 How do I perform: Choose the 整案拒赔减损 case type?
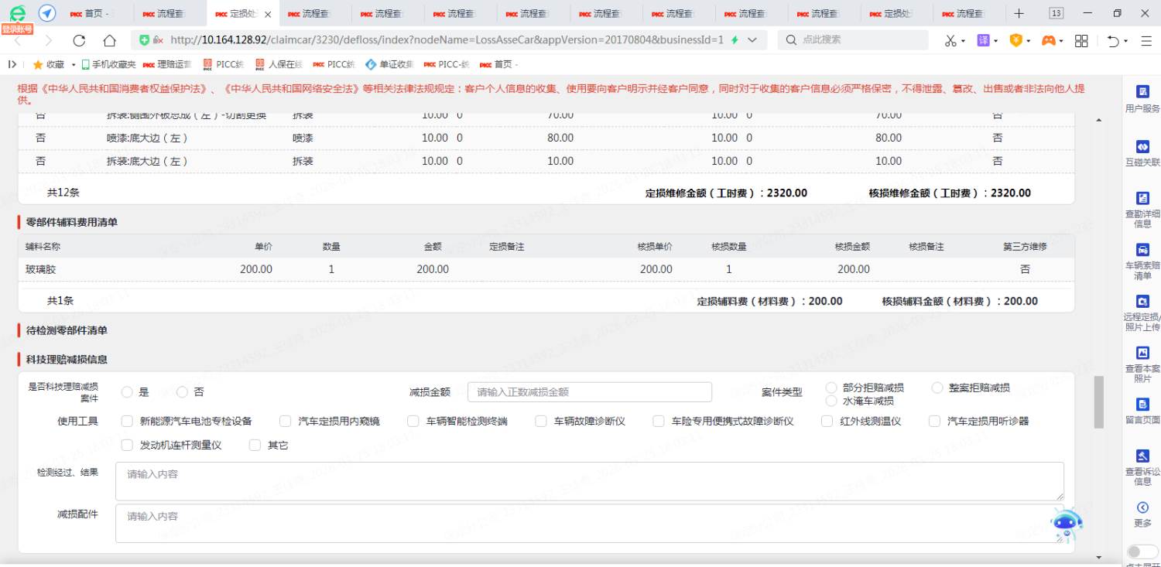[x=937, y=388]
